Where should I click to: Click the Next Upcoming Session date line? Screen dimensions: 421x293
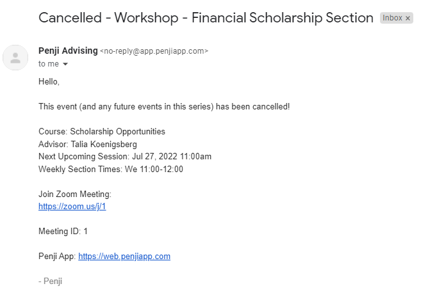point(125,156)
